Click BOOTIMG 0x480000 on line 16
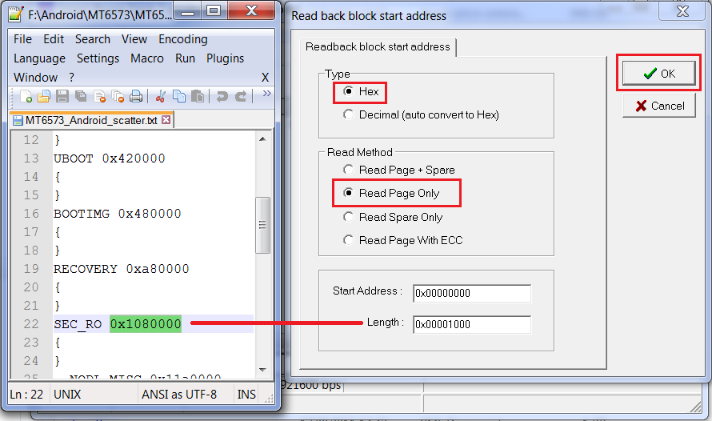 coord(117,214)
